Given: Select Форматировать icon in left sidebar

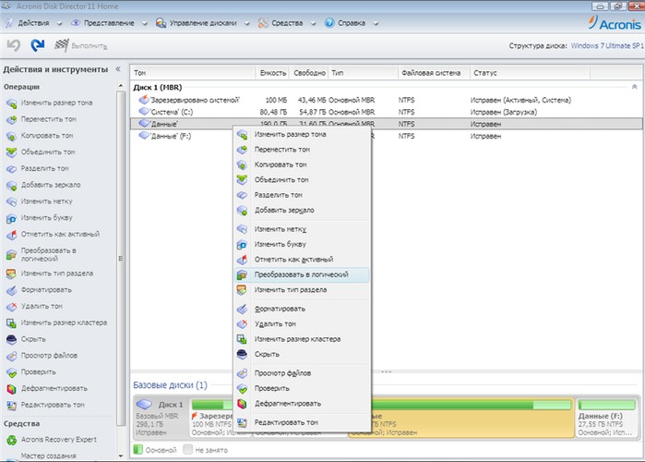Looking at the screenshot, I should pos(10,289).
